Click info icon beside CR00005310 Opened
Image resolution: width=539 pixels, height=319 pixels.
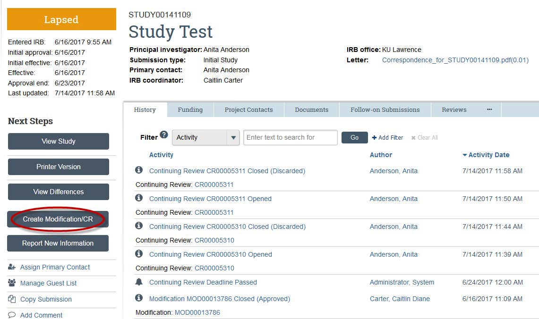(139, 253)
